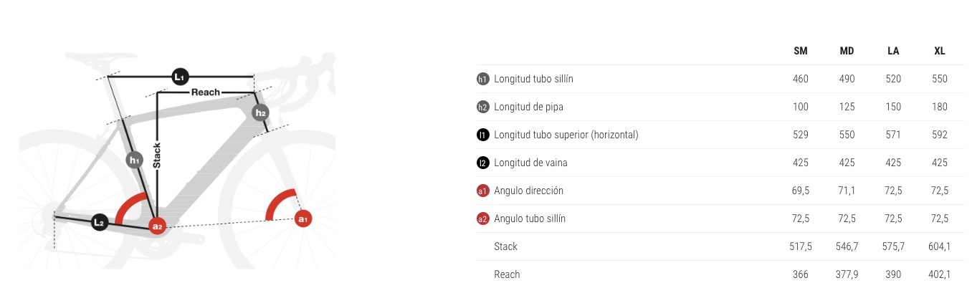This screenshot has height=288, width=972.
Task: Select the SM size column header
Action: 801,51
